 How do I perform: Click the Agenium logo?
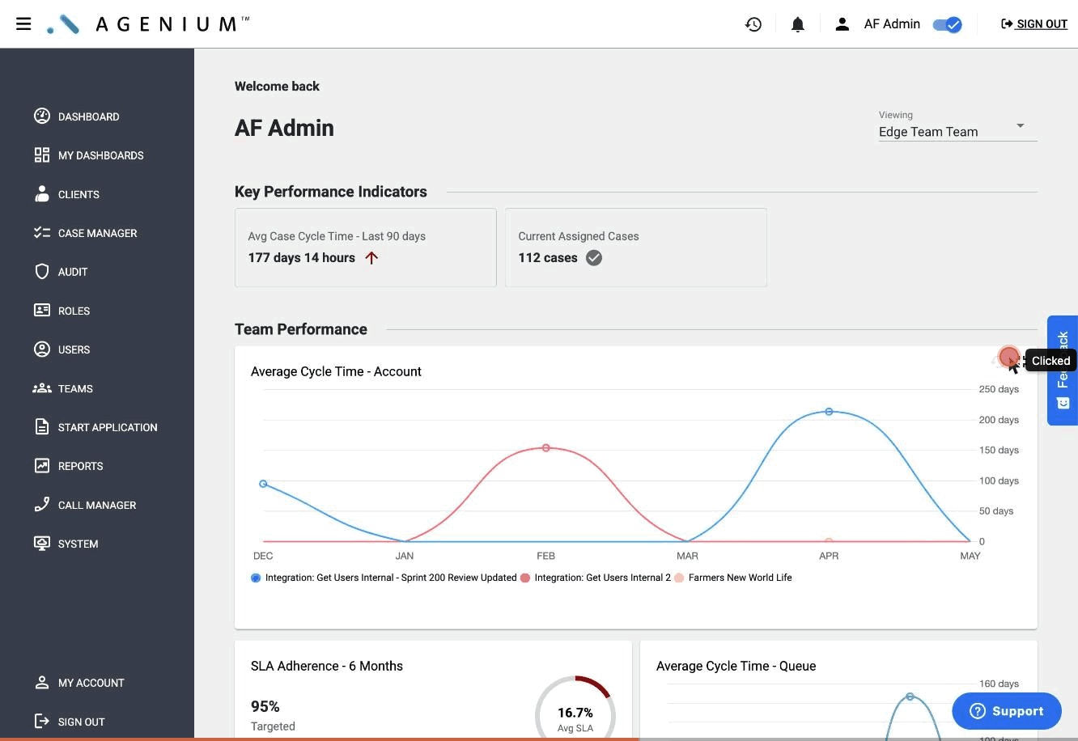pyautogui.click(x=148, y=24)
